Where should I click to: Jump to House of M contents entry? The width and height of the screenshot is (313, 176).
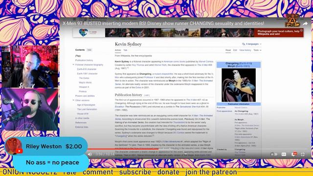click(x=83, y=113)
